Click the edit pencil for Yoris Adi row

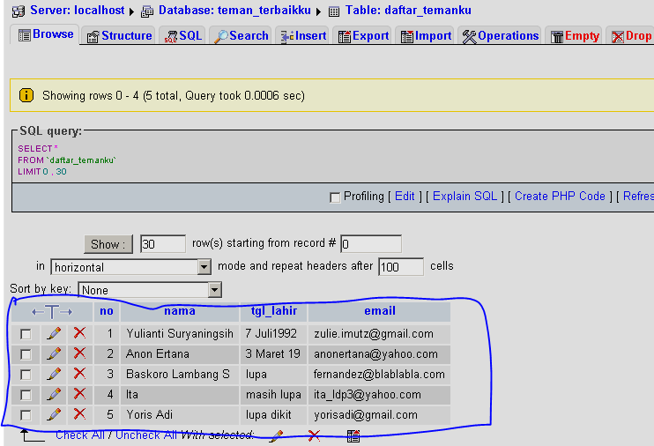coord(54,414)
